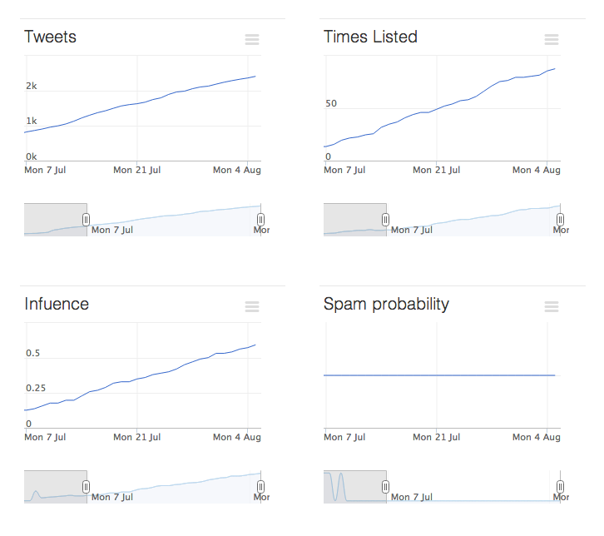Click the right range handle under Infuence
604x536 pixels.
pos(260,486)
